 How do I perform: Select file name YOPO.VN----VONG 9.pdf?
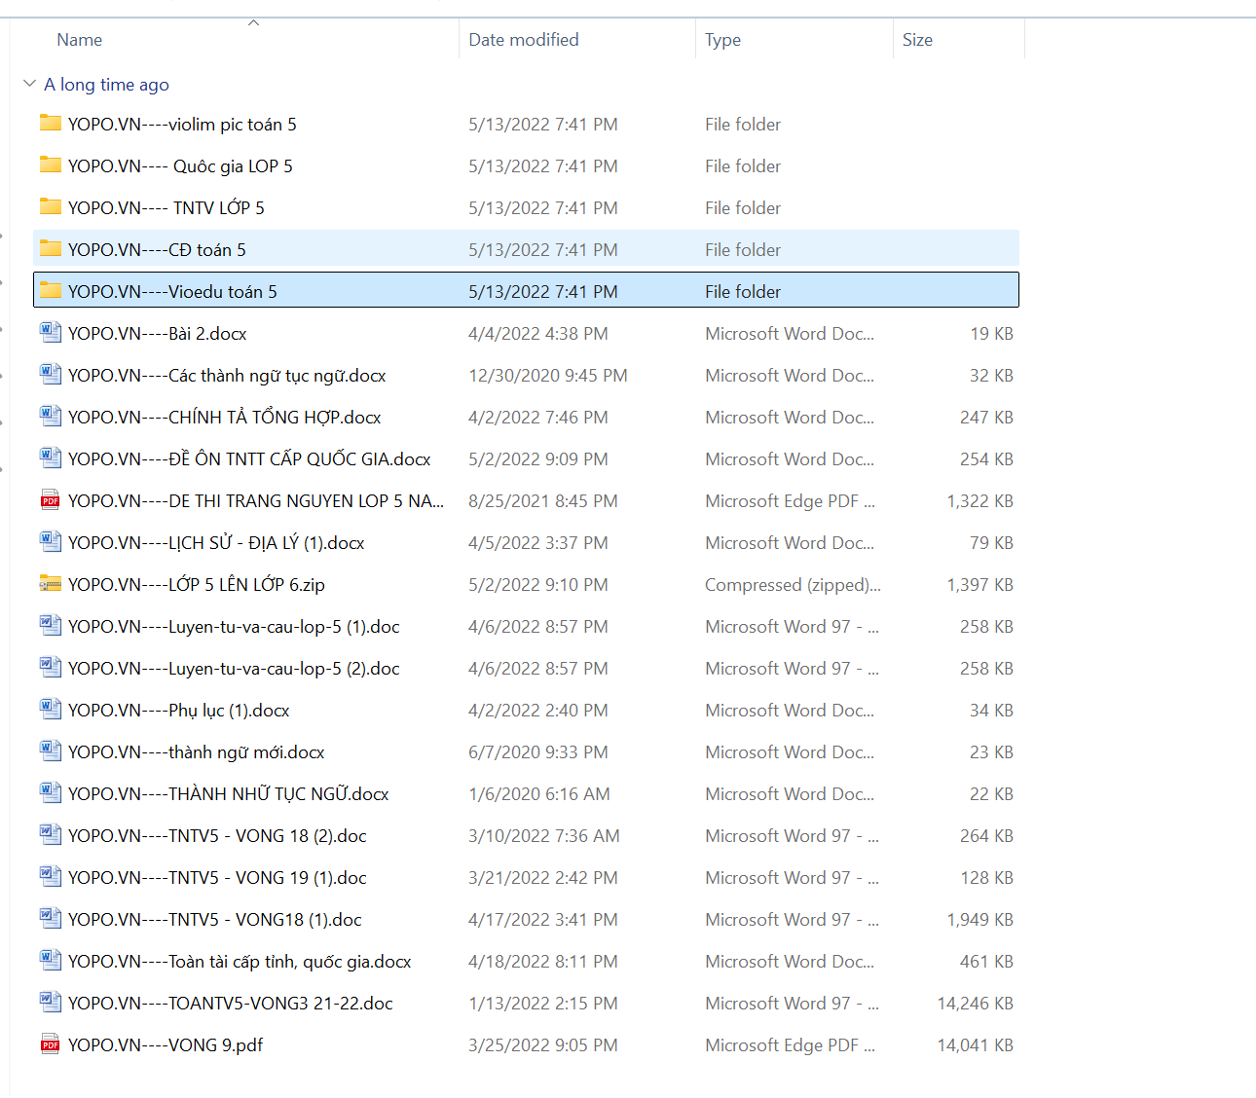point(166,1045)
